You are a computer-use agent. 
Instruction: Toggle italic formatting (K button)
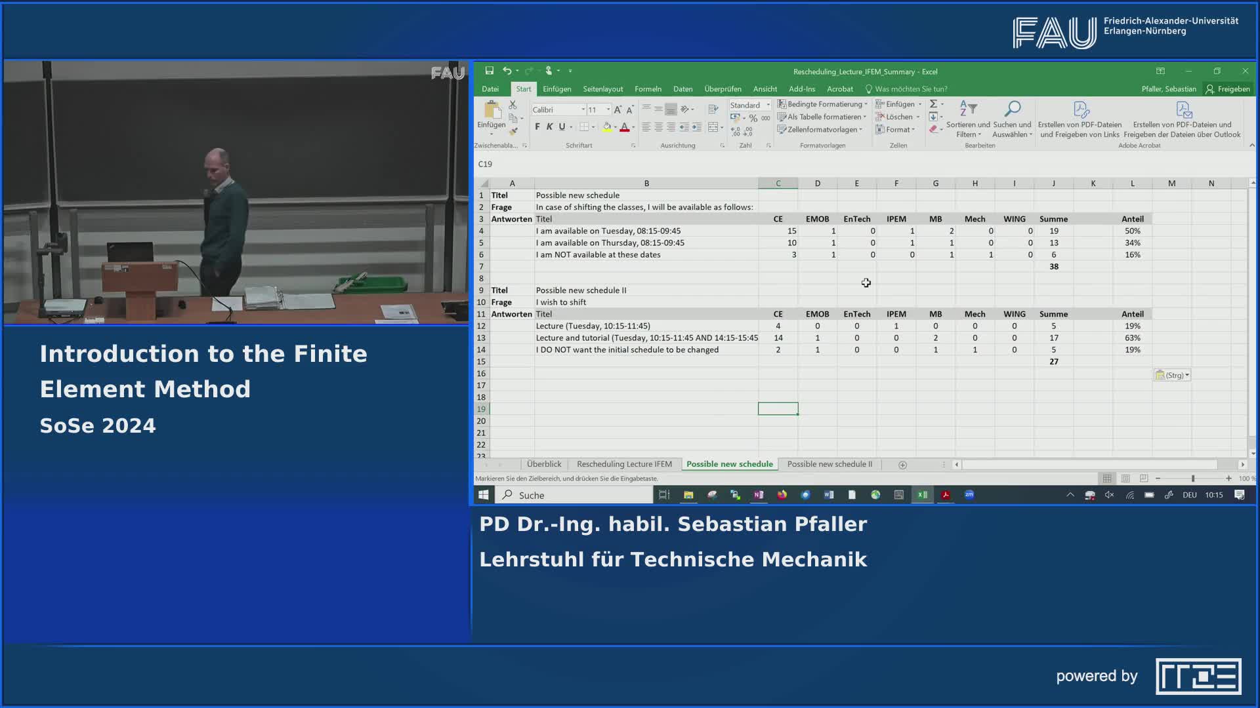(549, 127)
